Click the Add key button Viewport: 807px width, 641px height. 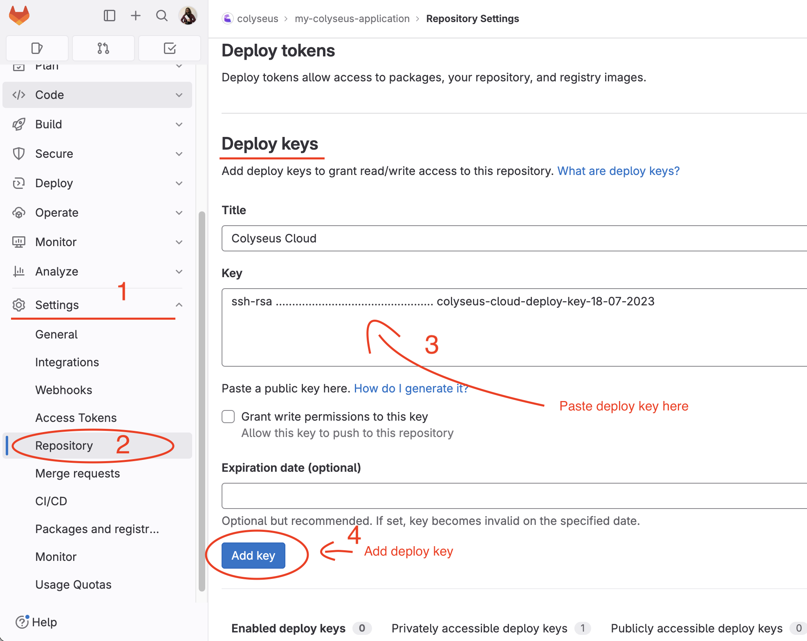click(253, 555)
